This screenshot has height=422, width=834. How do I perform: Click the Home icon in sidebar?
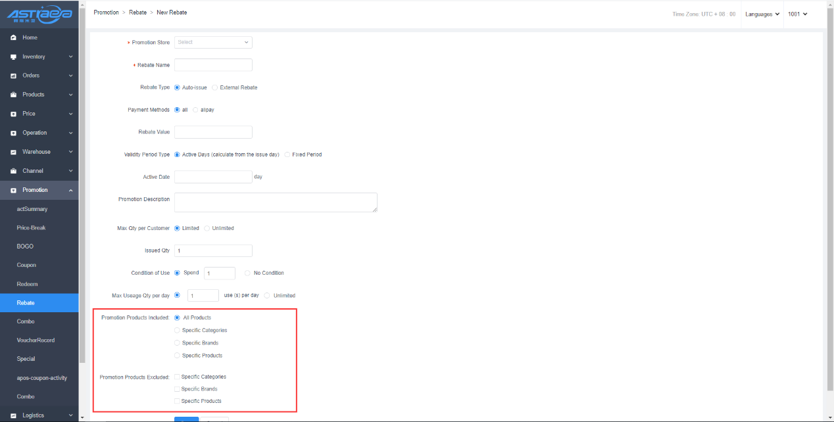click(13, 38)
